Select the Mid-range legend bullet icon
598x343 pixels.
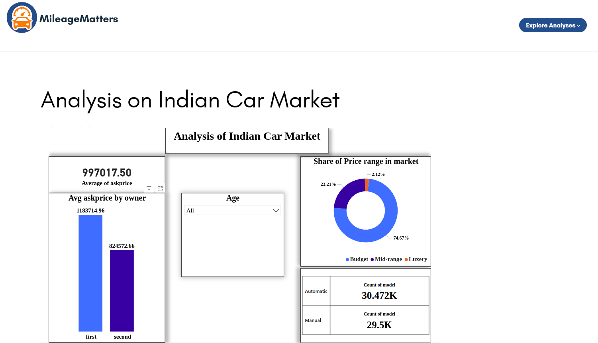tap(371, 259)
